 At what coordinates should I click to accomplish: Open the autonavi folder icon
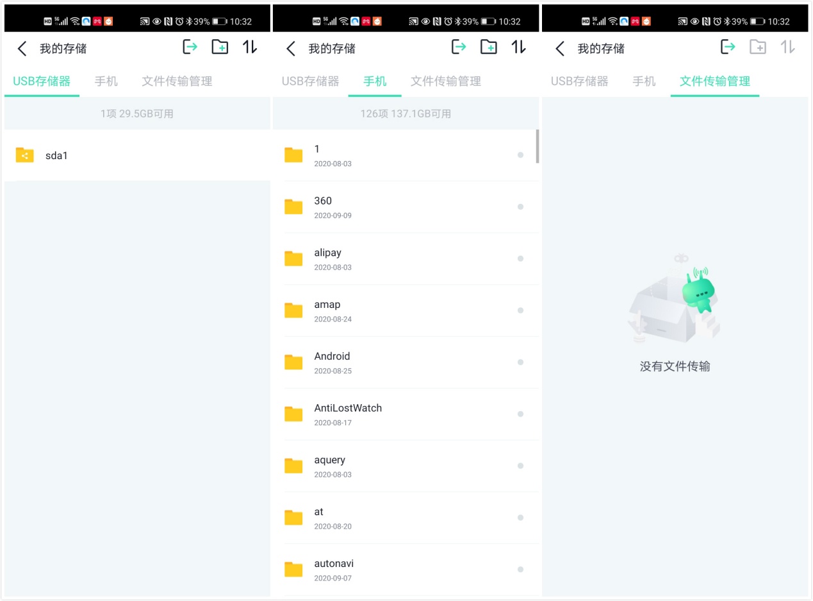[x=293, y=569]
